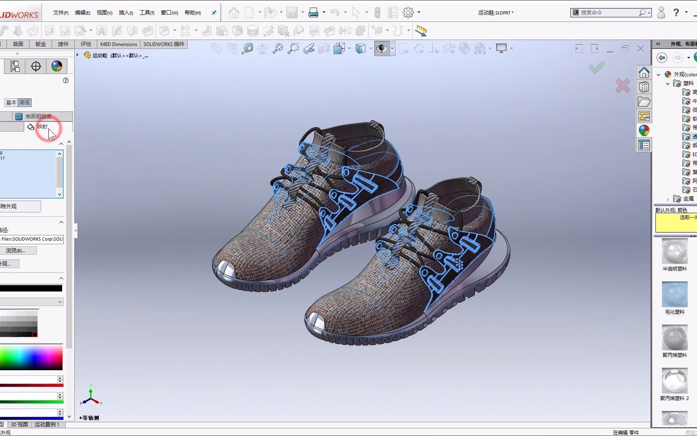Open the 工具 menu
This screenshot has height=436, width=697.
[147, 13]
